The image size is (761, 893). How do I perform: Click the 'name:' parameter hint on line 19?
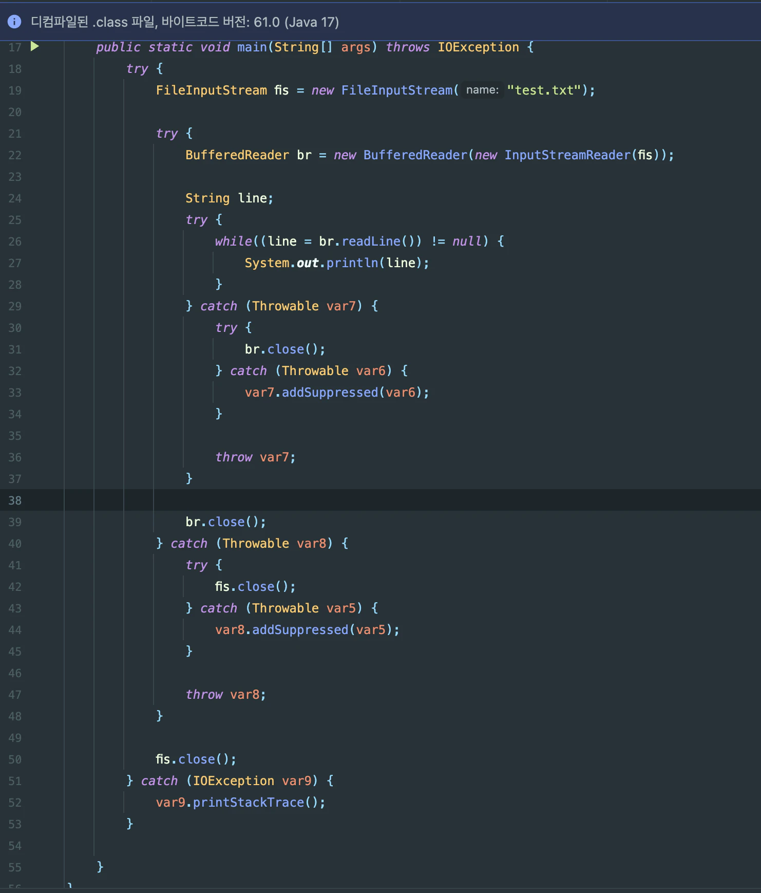tap(482, 90)
